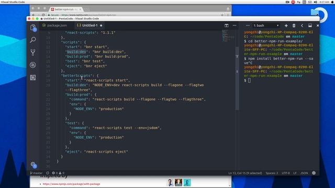Change language mode via 'JSON' in status bar
This screenshot has height=188, width=335.
click(x=304, y=173)
